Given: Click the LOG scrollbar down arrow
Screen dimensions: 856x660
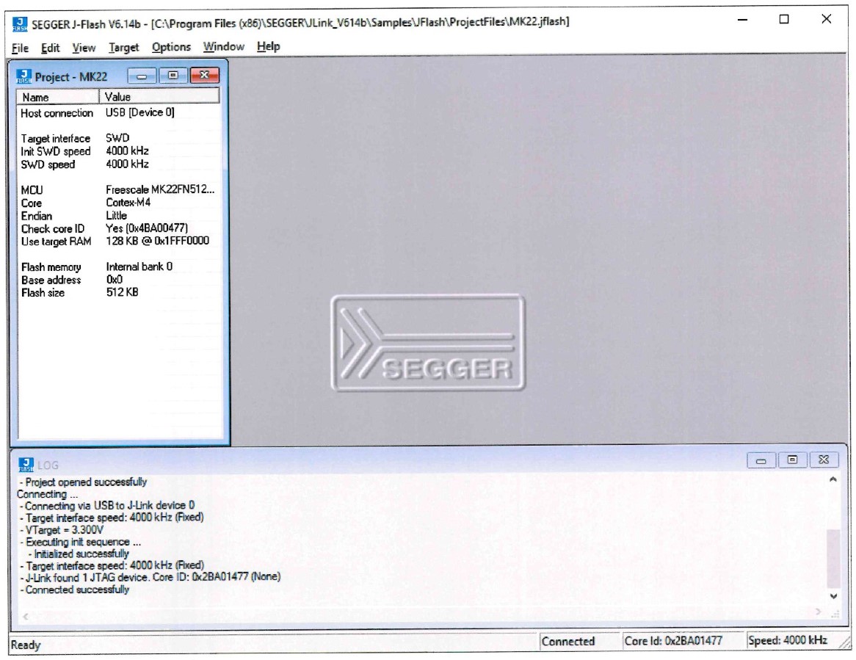Looking at the screenshot, I should [x=834, y=596].
